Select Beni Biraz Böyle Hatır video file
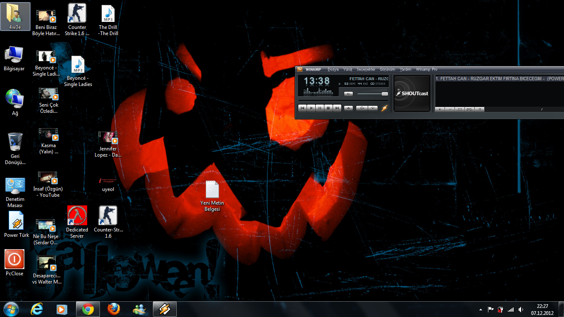Screen dimensions: 564x317 (x=46, y=23)
